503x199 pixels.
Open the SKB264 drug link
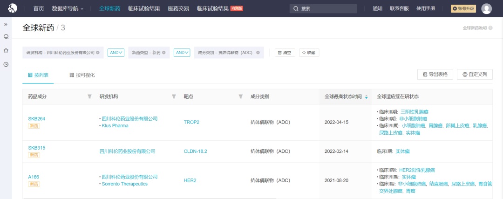pyautogui.click(x=36, y=118)
